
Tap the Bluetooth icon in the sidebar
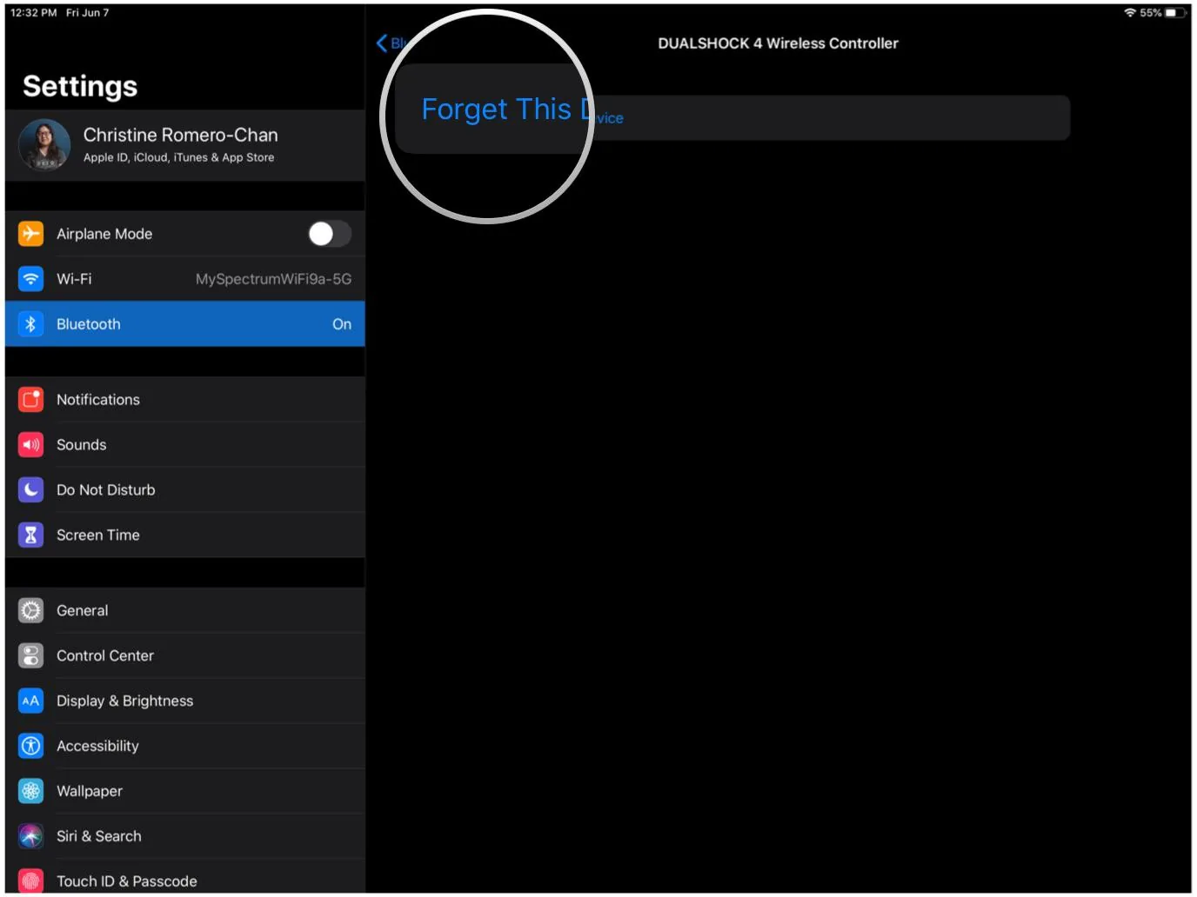[x=30, y=324]
